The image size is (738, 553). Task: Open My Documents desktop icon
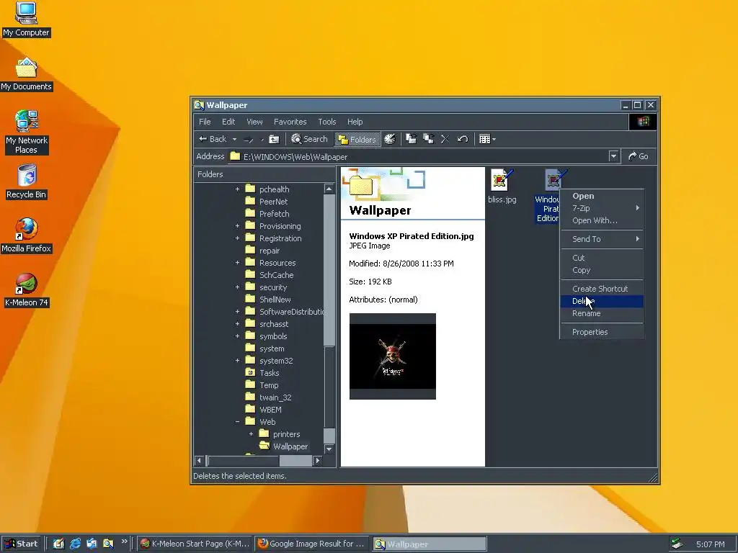pyautogui.click(x=26, y=74)
